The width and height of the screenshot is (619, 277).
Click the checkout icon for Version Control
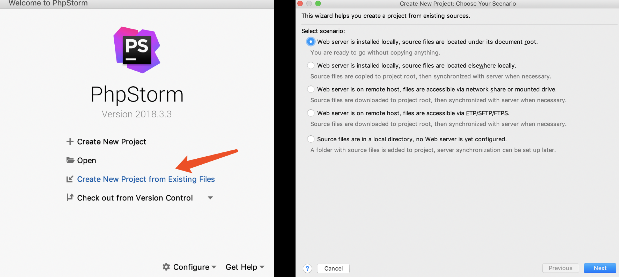pyautogui.click(x=70, y=197)
